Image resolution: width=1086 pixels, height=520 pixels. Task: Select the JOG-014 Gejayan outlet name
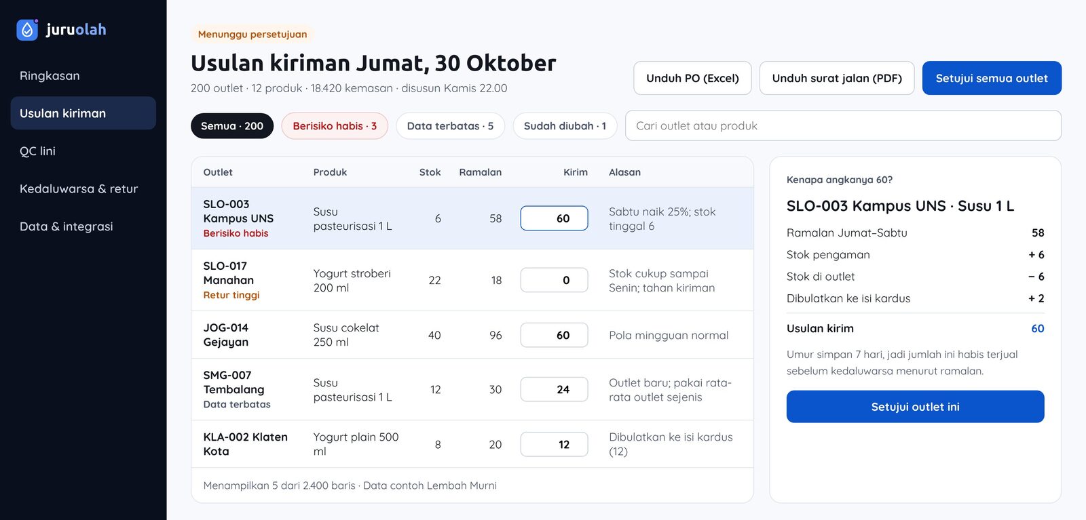pos(226,335)
